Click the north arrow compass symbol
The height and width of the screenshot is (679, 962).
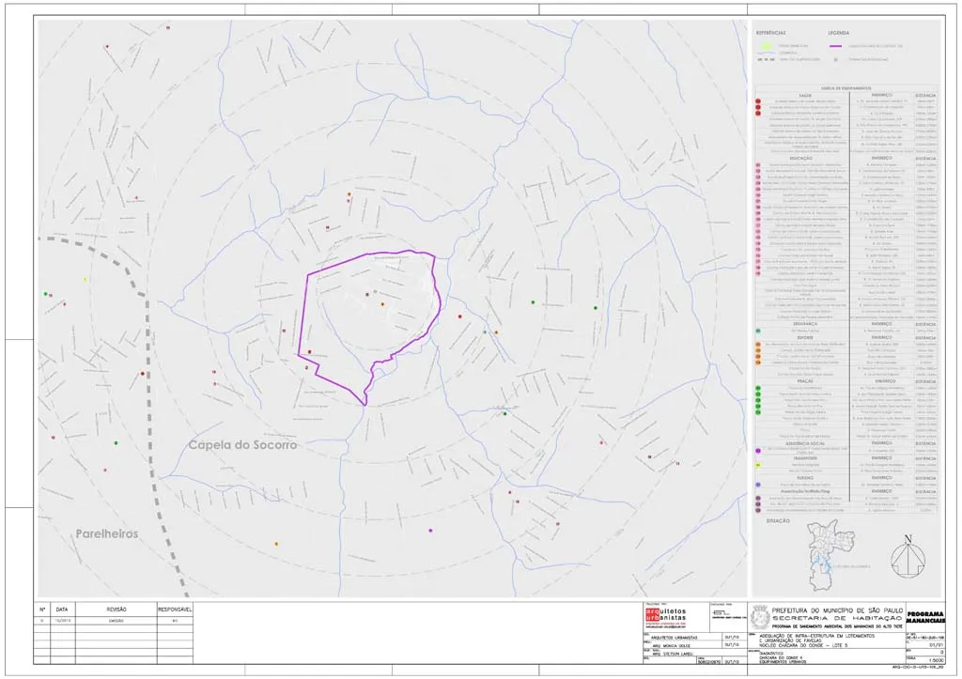point(907,558)
